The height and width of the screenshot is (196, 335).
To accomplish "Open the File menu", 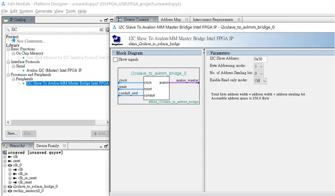I will (x=5, y=11).
